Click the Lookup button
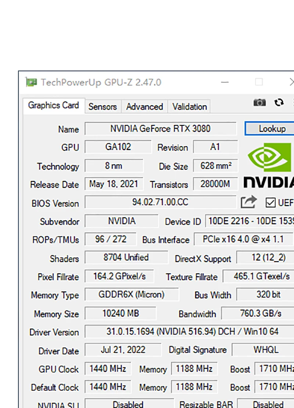The height and width of the screenshot is (408, 294). coord(269,129)
